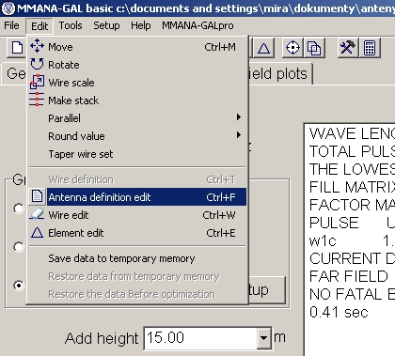Click the crosshair target toolbar icon
Image resolution: width=395 pixels, height=356 pixels.
[x=293, y=48]
